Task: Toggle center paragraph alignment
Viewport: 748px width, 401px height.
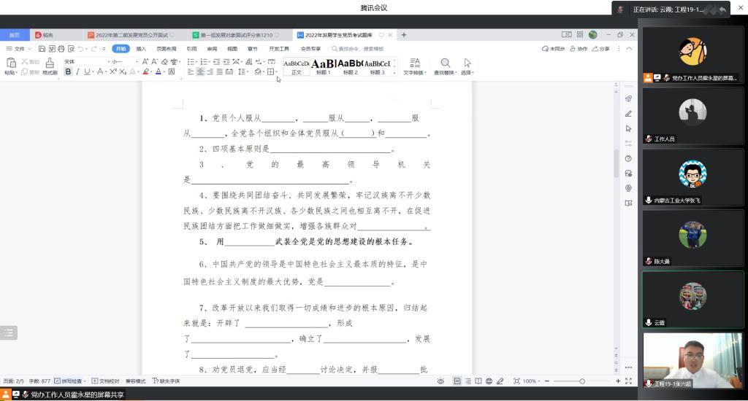Action: 201,72
